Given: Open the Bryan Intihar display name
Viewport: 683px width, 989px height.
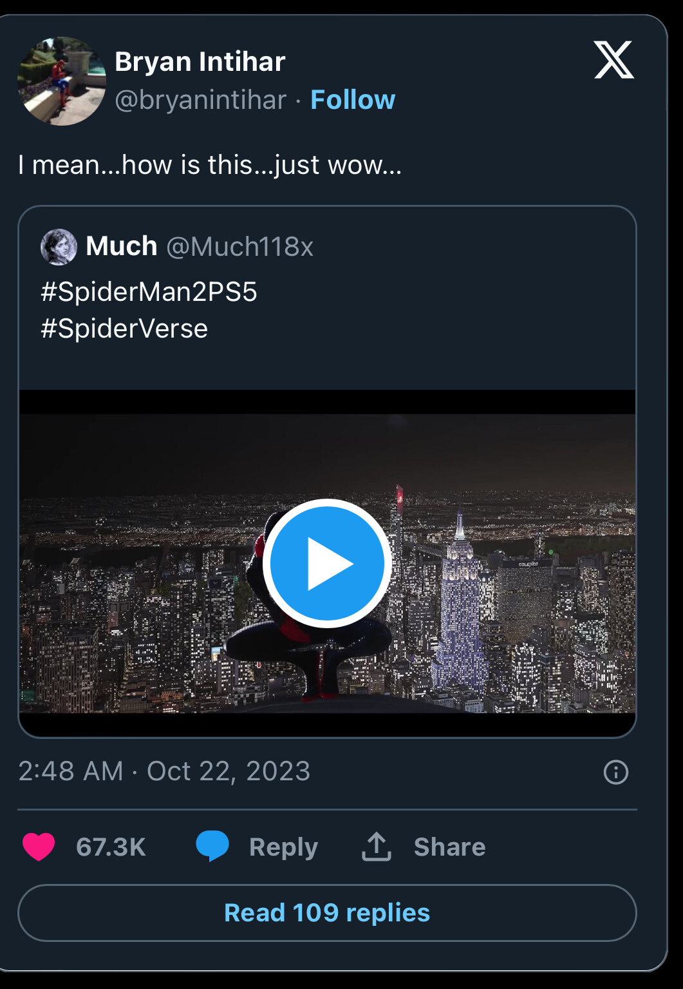Looking at the screenshot, I should [x=200, y=62].
